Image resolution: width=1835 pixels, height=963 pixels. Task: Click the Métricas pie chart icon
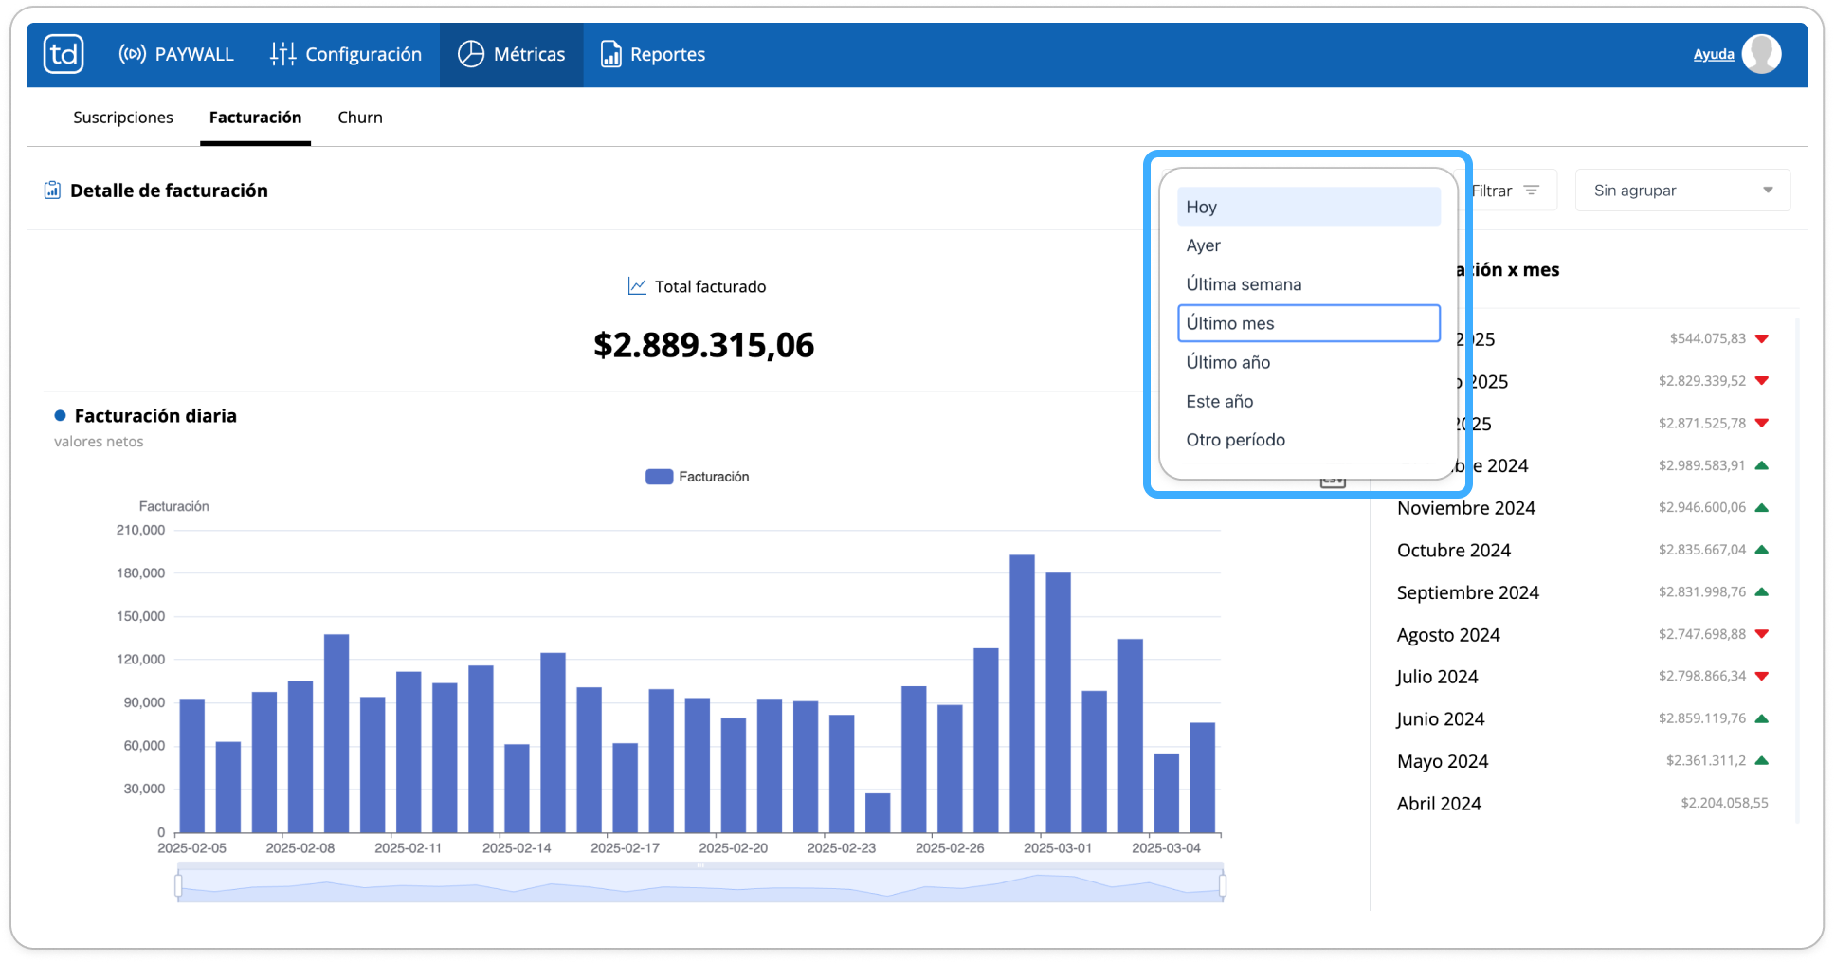point(471,54)
